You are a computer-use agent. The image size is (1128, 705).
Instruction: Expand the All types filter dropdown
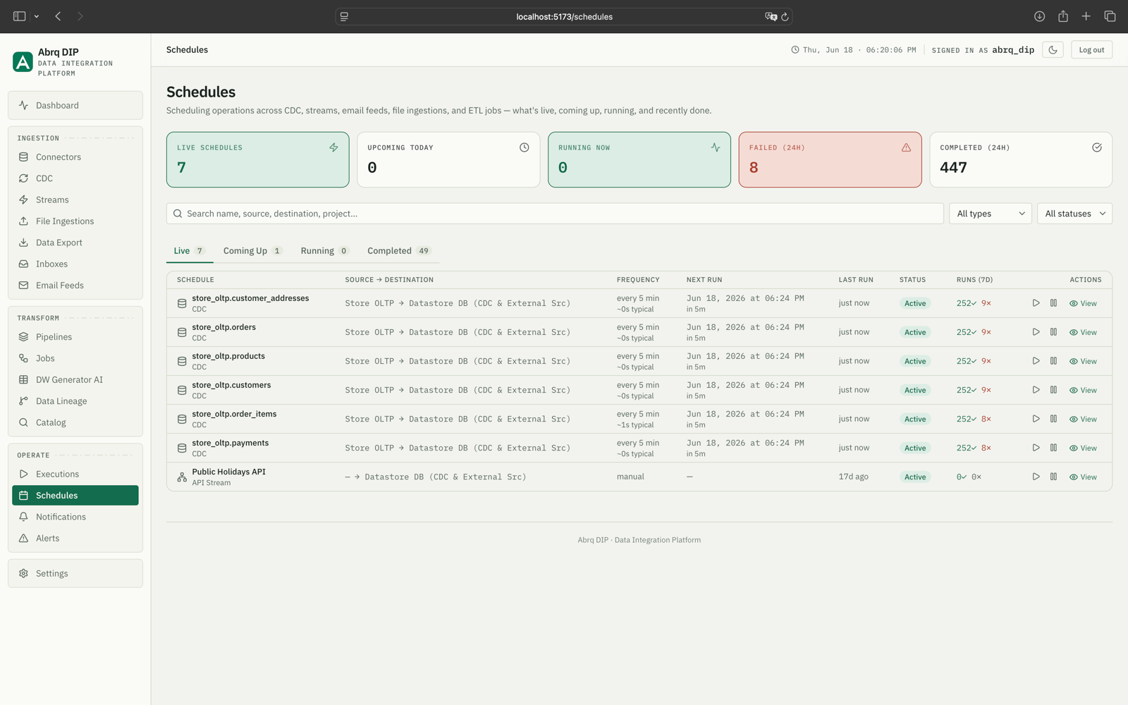pos(991,214)
